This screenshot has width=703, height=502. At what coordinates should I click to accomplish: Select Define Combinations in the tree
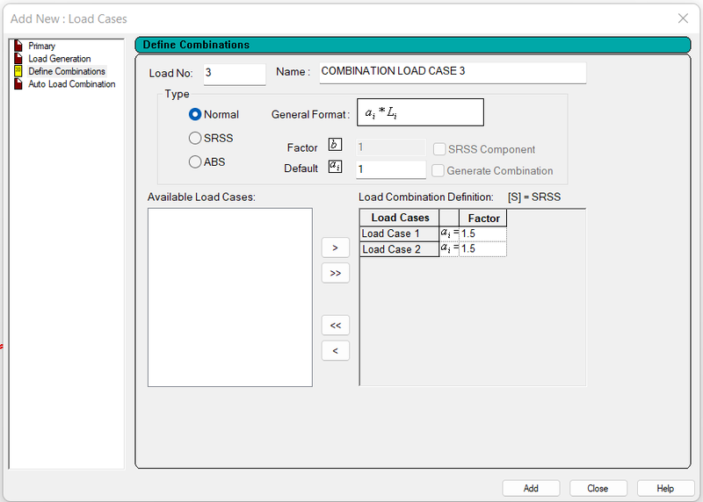[67, 71]
